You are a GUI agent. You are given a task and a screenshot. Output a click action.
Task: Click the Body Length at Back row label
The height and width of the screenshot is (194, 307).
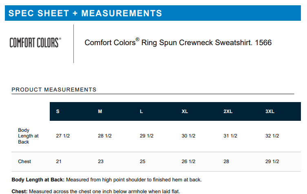(28, 136)
